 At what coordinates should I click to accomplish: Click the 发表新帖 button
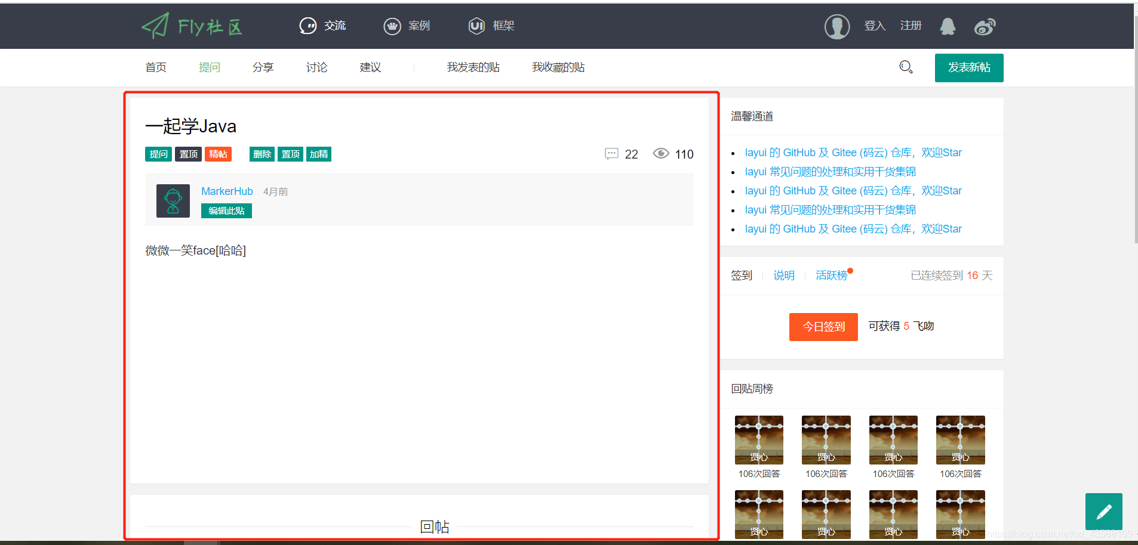click(969, 67)
